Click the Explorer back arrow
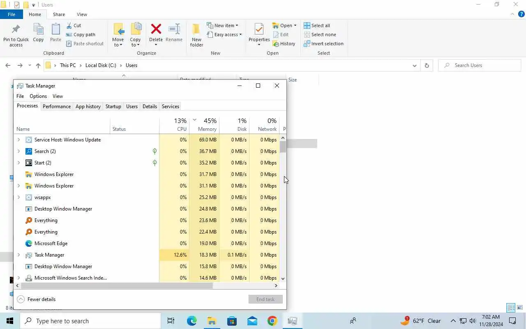526x329 pixels. click(x=8, y=65)
